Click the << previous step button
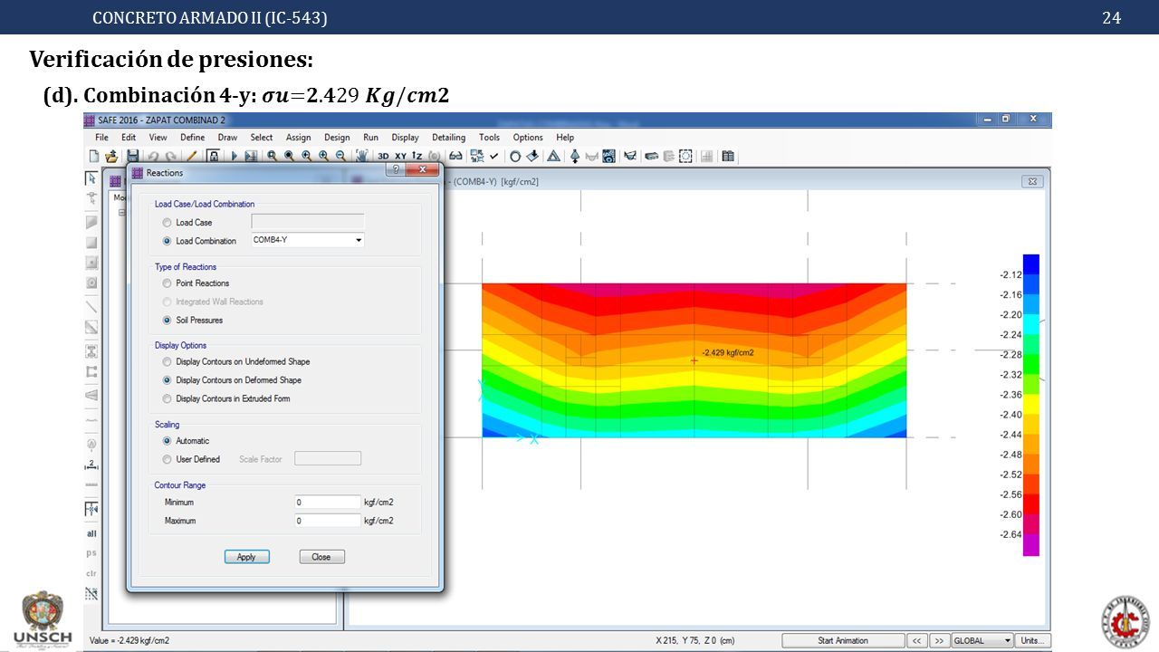Viewport: 1159px width, 652px height. tap(917, 640)
